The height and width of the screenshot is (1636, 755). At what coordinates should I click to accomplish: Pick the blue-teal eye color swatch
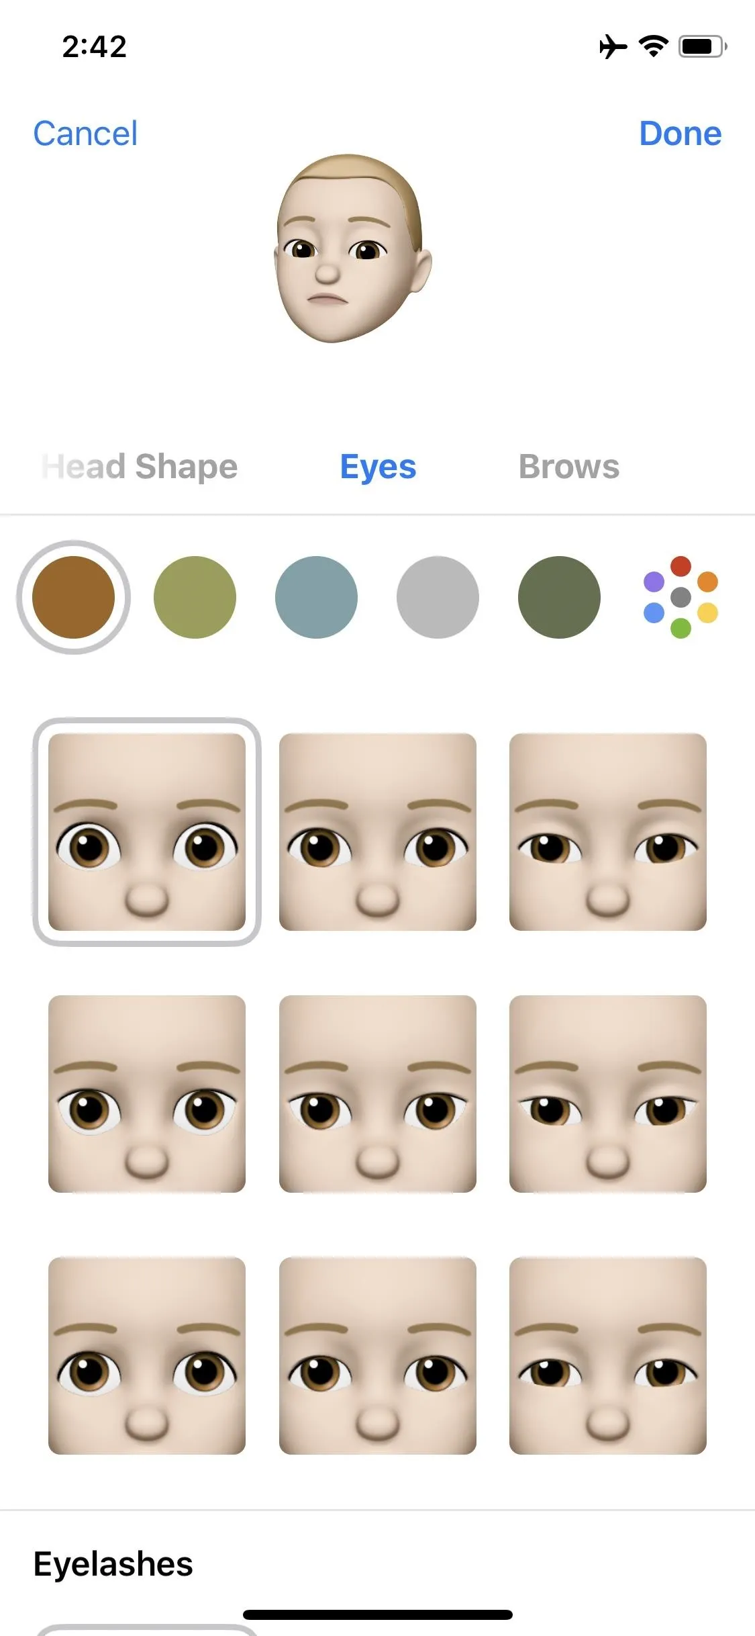pos(316,597)
